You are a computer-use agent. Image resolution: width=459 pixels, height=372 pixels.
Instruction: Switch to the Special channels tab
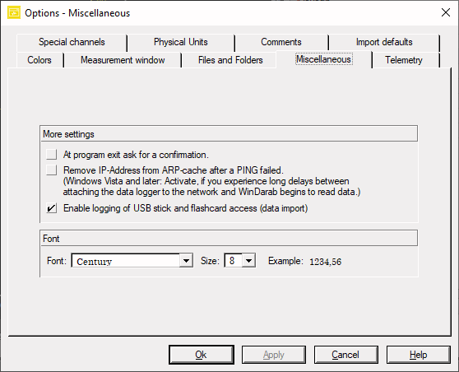coord(72,42)
